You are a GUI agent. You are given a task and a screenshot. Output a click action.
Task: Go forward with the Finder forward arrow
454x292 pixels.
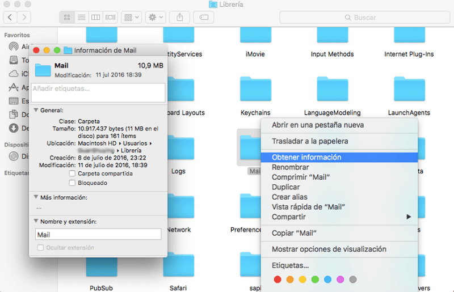point(24,18)
